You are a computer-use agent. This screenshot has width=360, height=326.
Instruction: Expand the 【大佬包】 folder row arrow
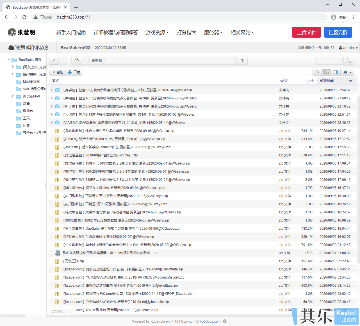click(x=52, y=115)
